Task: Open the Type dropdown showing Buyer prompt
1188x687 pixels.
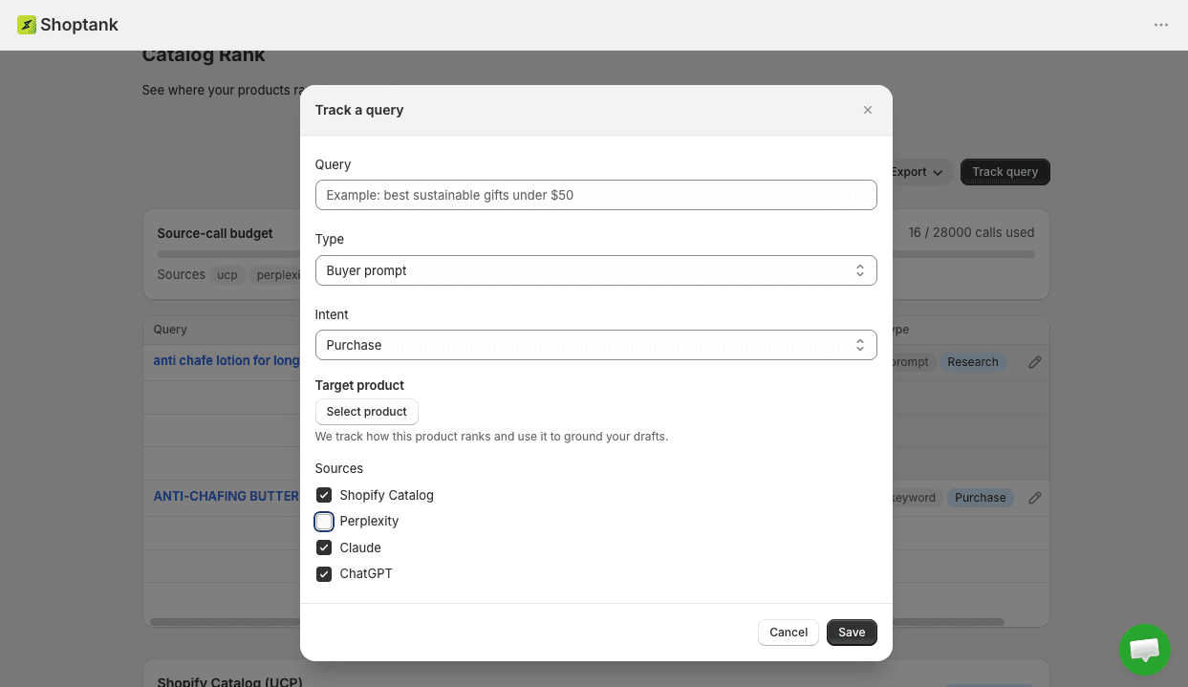Action: [595, 270]
